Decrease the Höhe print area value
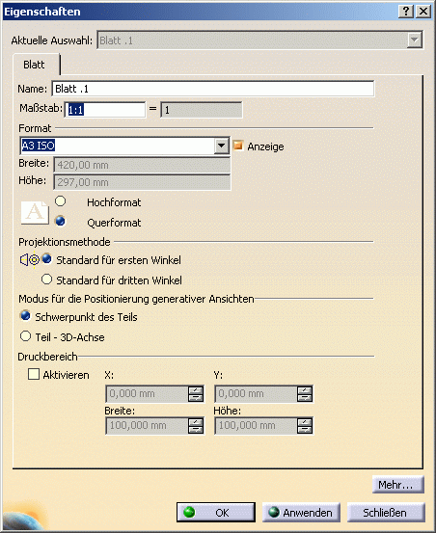The image size is (436, 533). coord(305,429)
